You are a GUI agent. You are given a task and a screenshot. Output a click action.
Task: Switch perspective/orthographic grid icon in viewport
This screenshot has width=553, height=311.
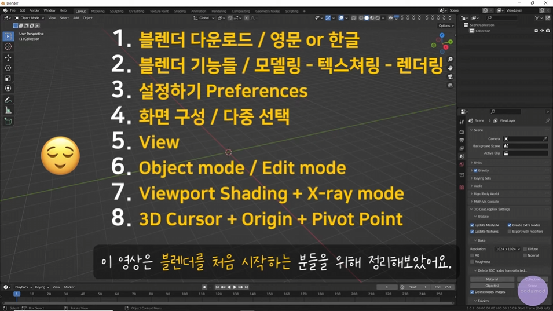point(450,86)
